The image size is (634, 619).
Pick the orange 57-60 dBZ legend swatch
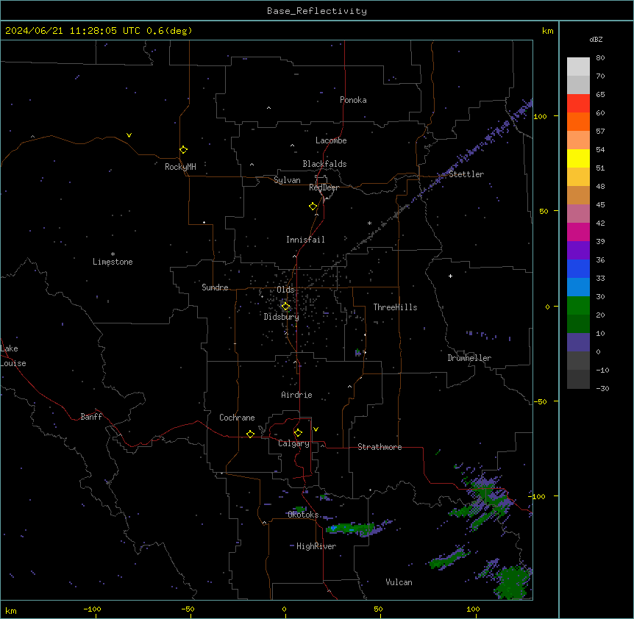(x=578, y=121)
